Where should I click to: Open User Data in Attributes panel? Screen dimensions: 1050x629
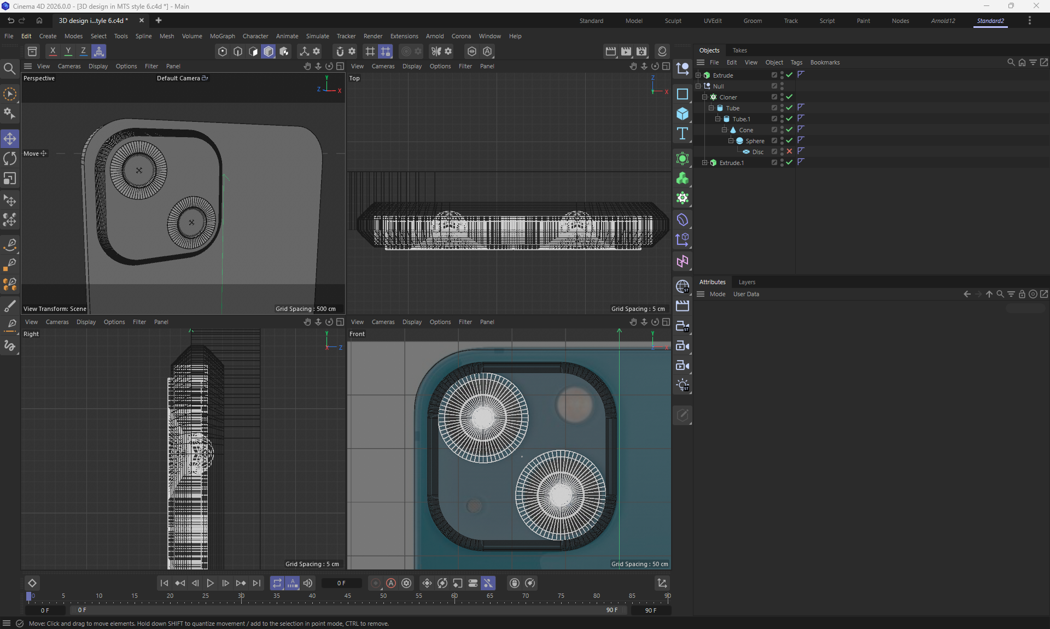[x=746, y=294]
